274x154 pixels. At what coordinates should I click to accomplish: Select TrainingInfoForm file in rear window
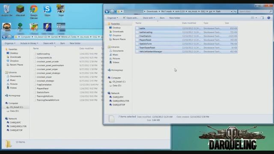tap(45, 96)
